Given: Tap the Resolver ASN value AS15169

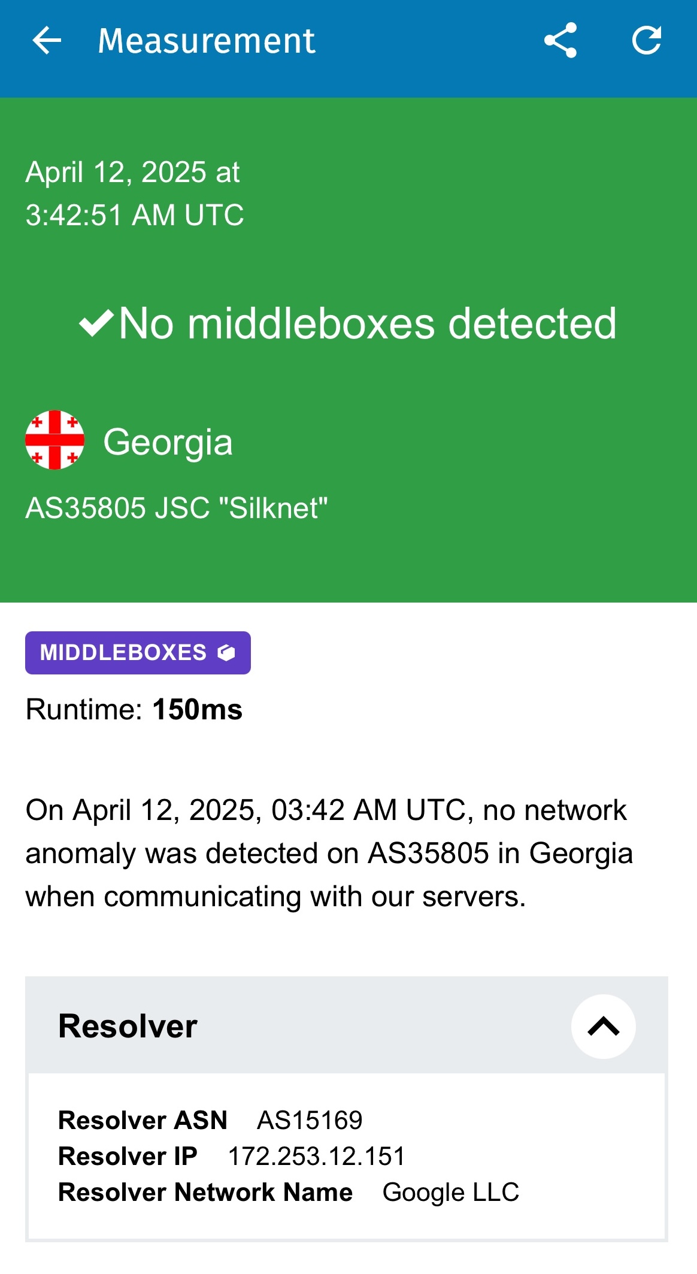Looking at the screenshot, I should [x=310, y=1120].
